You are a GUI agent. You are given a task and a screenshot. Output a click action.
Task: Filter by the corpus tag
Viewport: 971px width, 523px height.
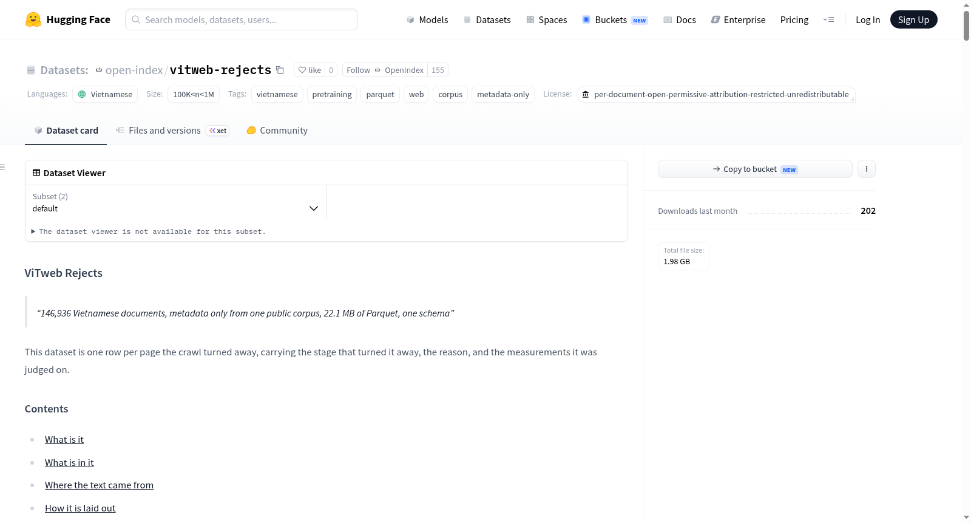[x=450, y=94]
